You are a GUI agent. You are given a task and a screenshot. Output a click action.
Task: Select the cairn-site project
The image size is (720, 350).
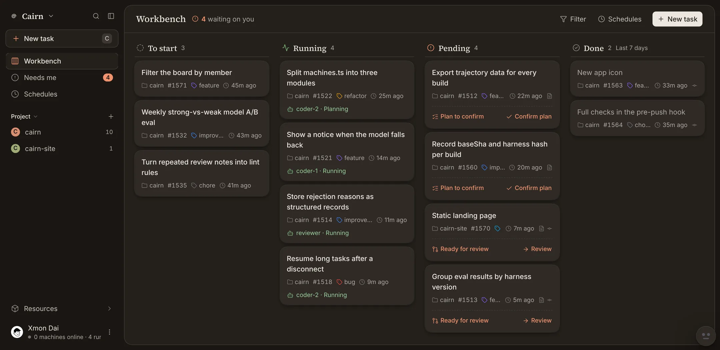pos(62,148)
